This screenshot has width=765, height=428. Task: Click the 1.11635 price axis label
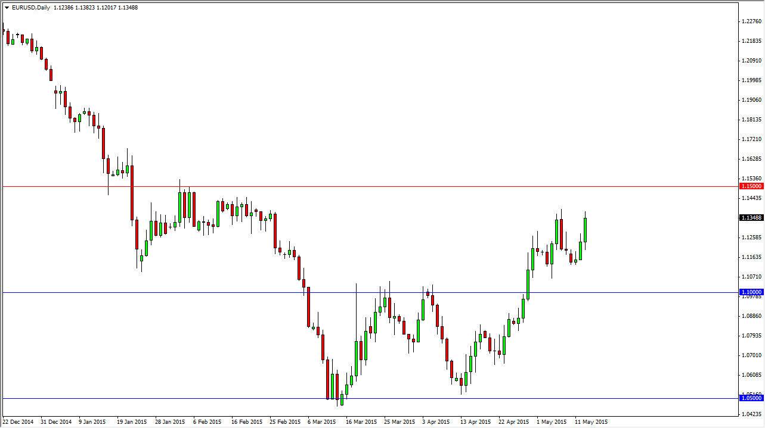pos(752,257)
